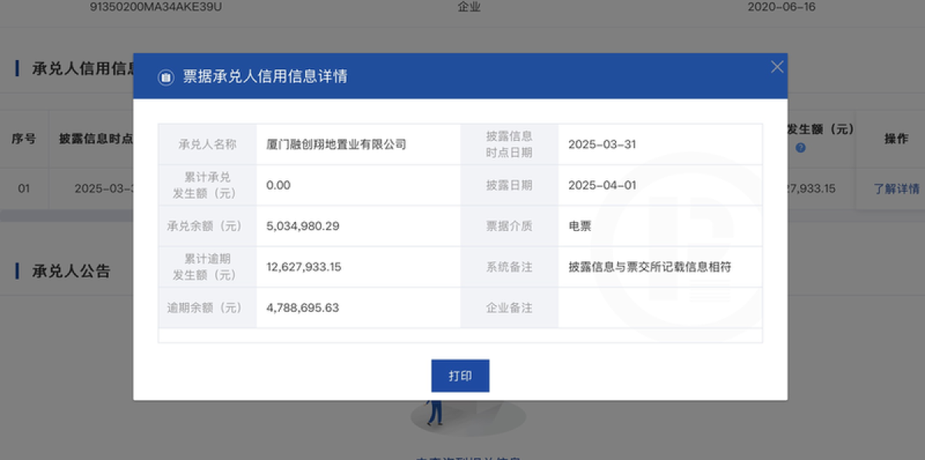Click the 承兑余额 value 5,034,980.29
The height and width of the screenshot is (460, 925).
pyautogui.click(x=303, y=227)
